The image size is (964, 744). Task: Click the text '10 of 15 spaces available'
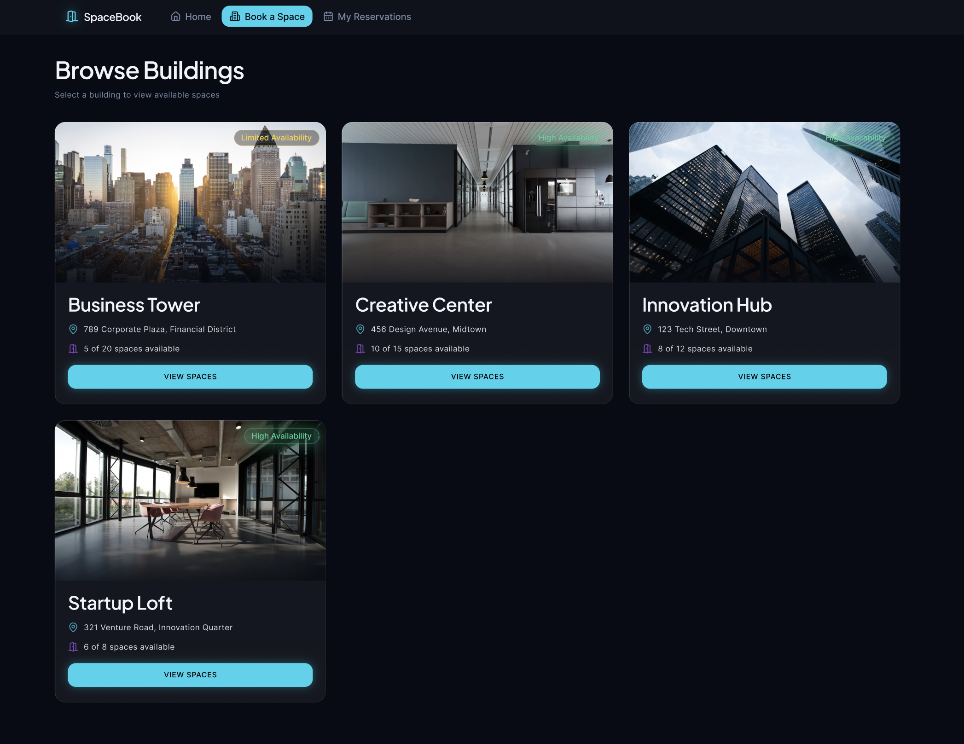pyautogui.click(x=420, y=349)
